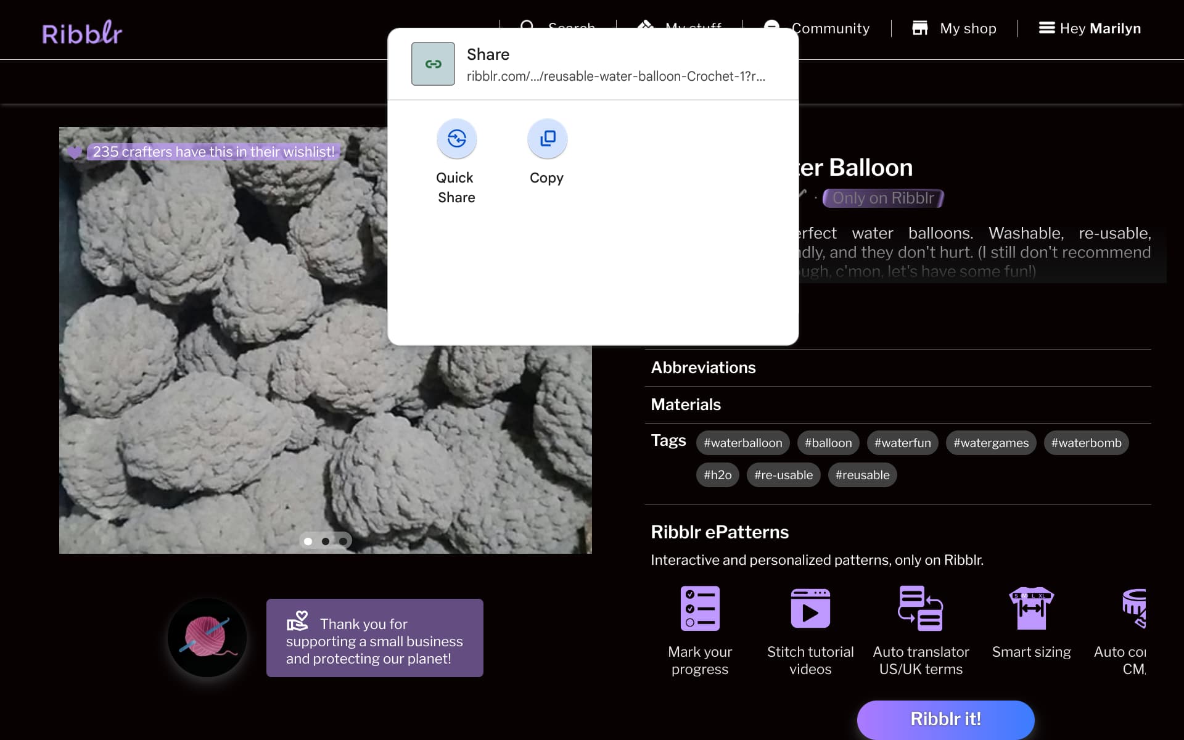Open the My shop storefront icon
The image size is (1184, 740).
point(919,28)
